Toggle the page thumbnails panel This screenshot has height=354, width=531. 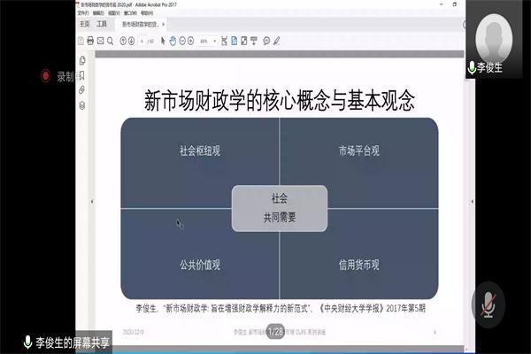(x=81, y=59)
